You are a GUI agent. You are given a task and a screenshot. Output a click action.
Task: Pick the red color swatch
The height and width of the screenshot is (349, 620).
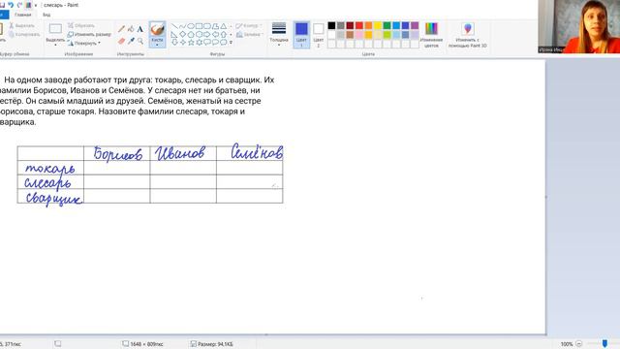pyautogui.click(x=359, y=26)
